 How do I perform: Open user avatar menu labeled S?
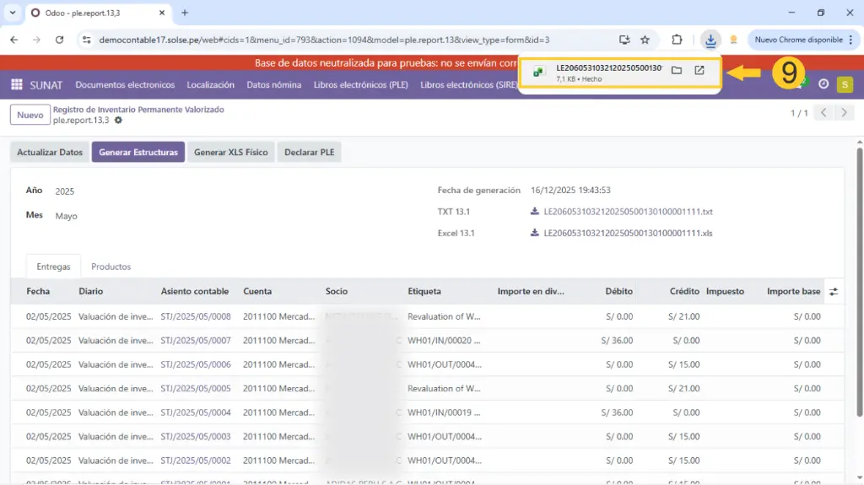tap(845, 84)
